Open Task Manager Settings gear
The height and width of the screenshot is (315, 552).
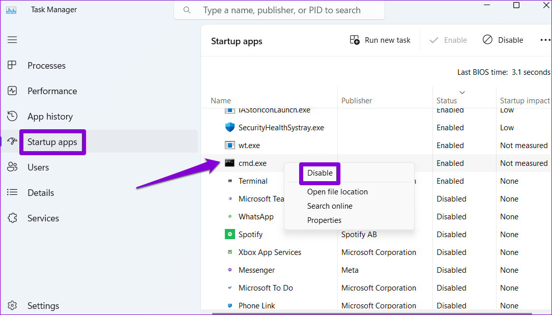pyautogui.click(x=12, y=305)
